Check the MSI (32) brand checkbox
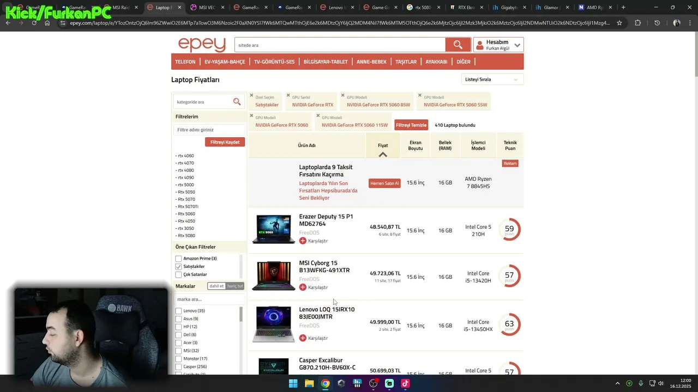Screen dimensions: 698x392 178,351
